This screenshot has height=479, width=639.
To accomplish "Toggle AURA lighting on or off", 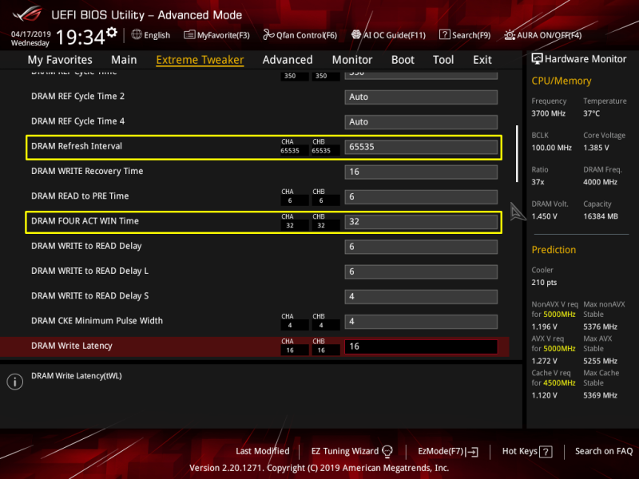I will point(509,35).
